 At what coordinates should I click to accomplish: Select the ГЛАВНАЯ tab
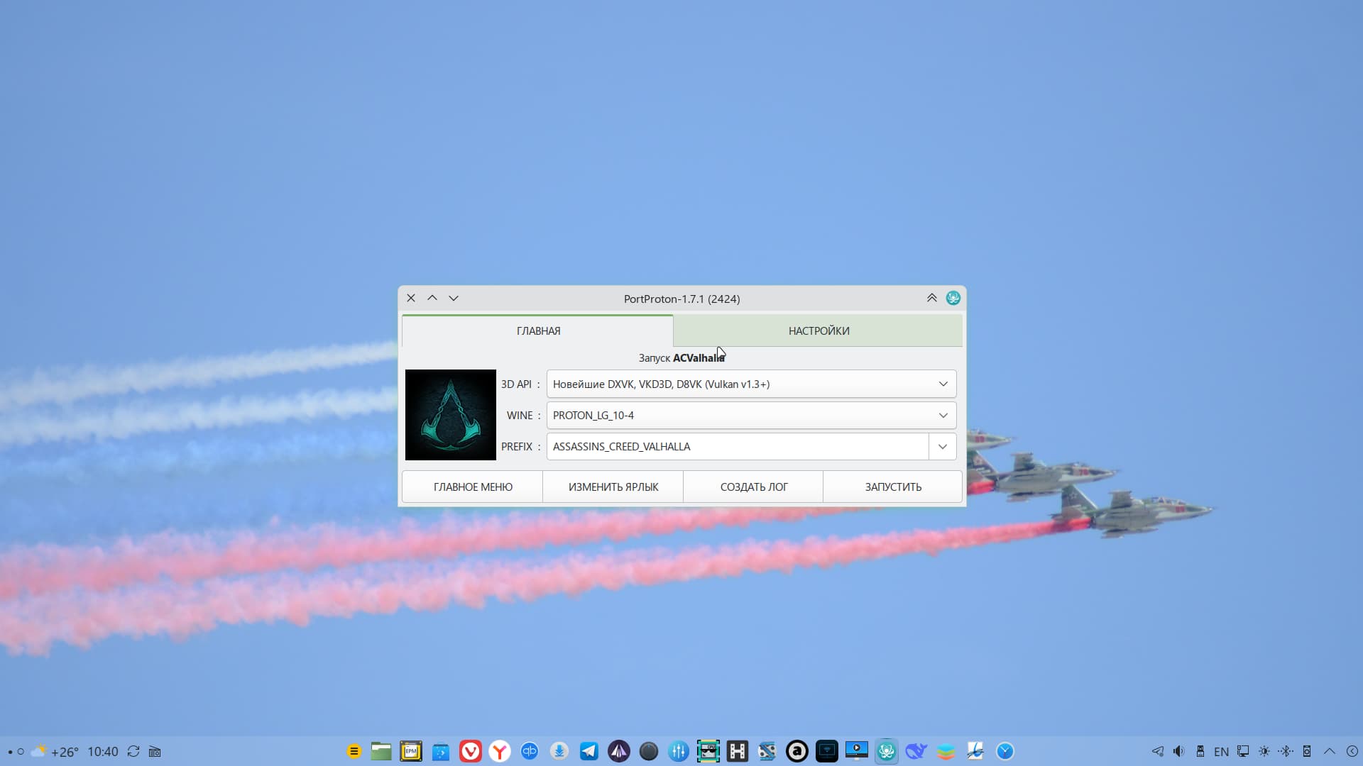[537, 331]
